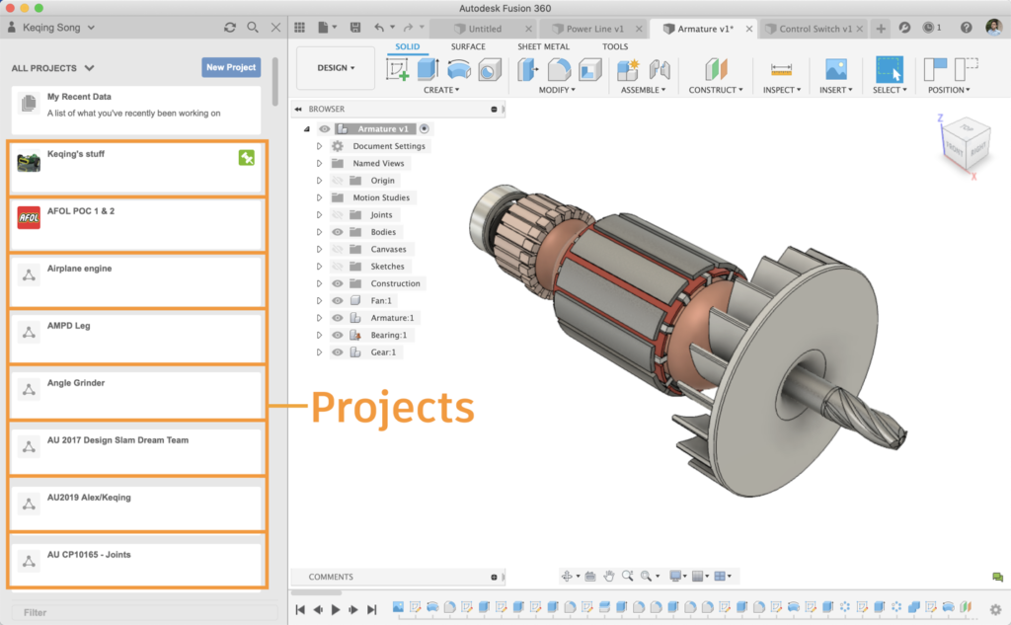Click the Pan hand icon in navigation bar
The height and width of the screenshot is (625, 1011).
click(x=609, y=576)
